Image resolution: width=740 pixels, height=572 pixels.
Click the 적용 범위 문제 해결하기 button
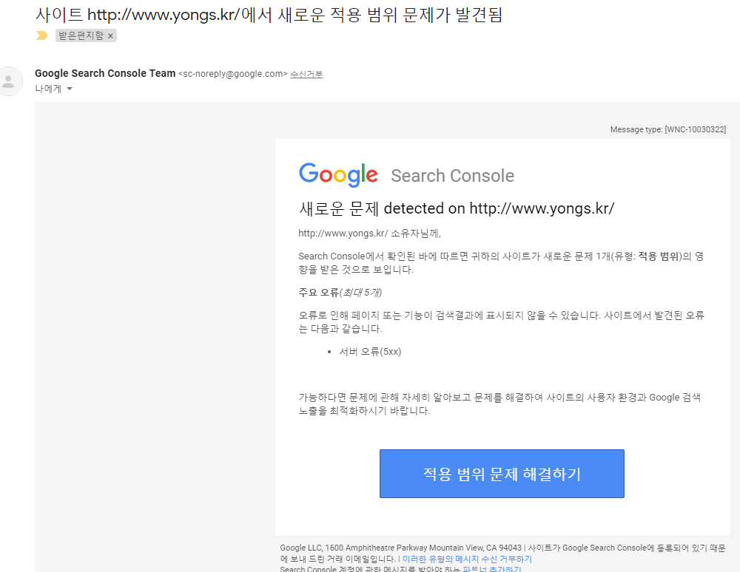[x=502, y=474]
